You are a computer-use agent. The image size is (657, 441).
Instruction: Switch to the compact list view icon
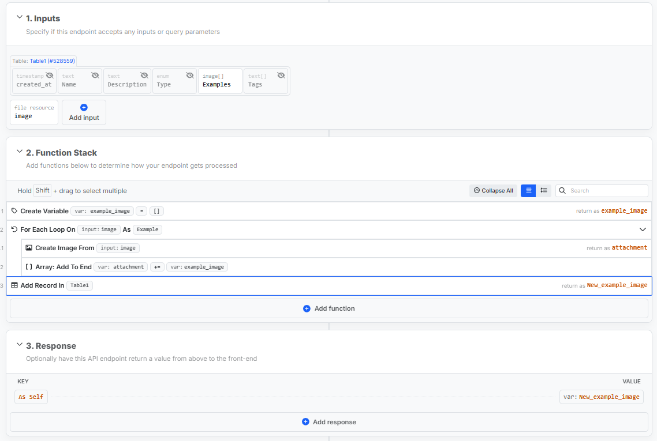tap(528, 190)
